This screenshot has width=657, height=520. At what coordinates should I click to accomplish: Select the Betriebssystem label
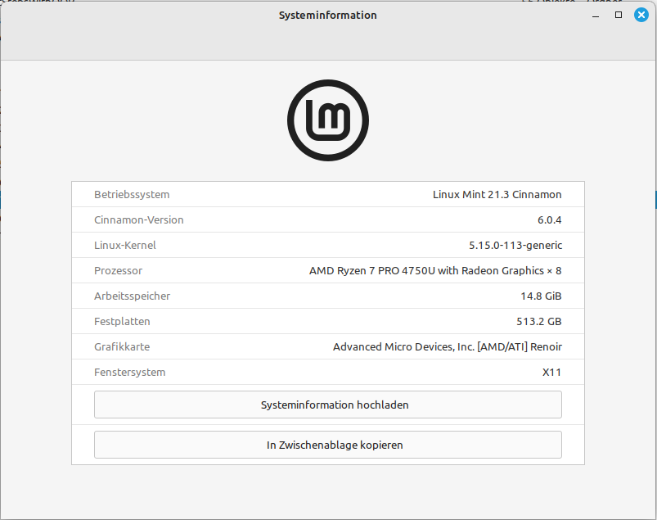coord(132,195)
